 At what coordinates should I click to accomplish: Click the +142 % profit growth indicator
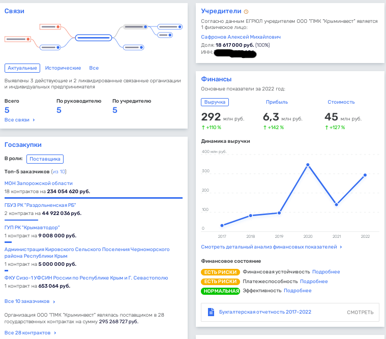273,128
